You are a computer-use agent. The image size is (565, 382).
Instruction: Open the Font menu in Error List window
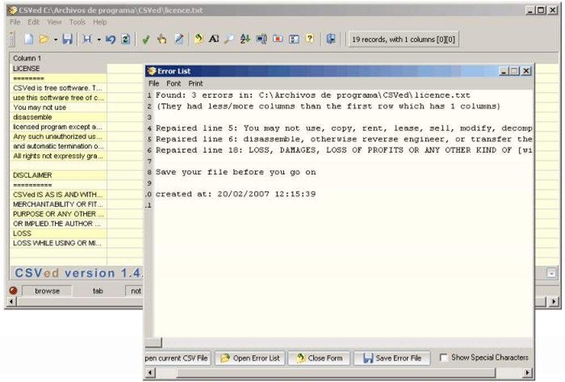[174, 83]
